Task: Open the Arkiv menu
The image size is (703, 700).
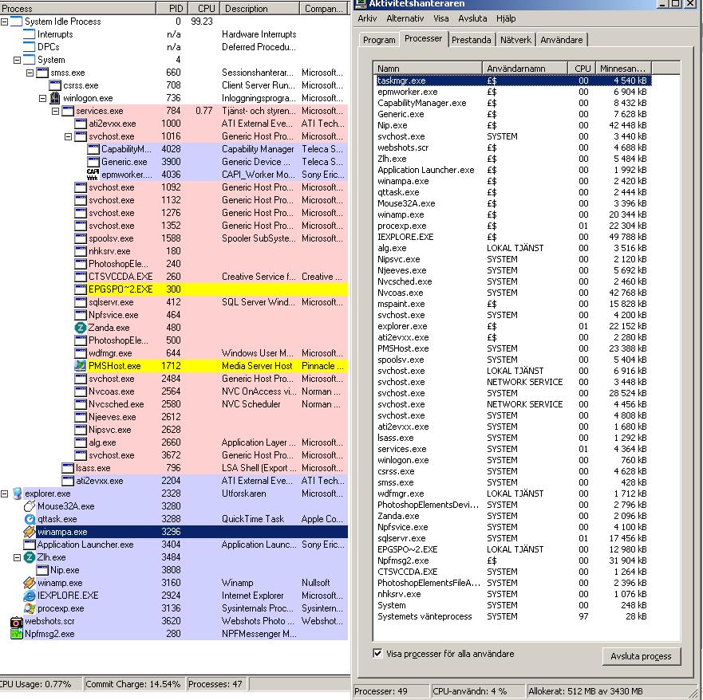Action: 367,18
